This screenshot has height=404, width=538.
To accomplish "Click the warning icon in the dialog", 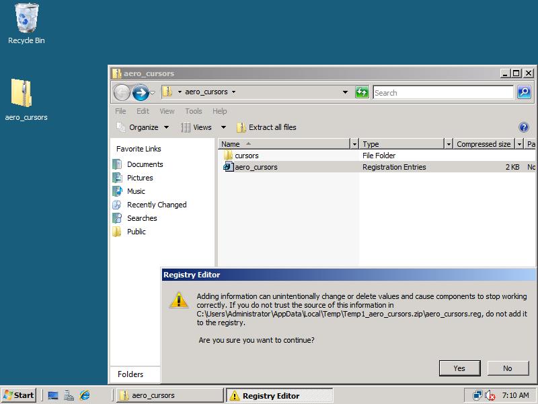I will point(179,300).
